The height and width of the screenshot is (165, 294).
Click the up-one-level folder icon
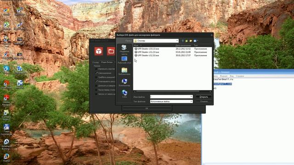(187, 41)
